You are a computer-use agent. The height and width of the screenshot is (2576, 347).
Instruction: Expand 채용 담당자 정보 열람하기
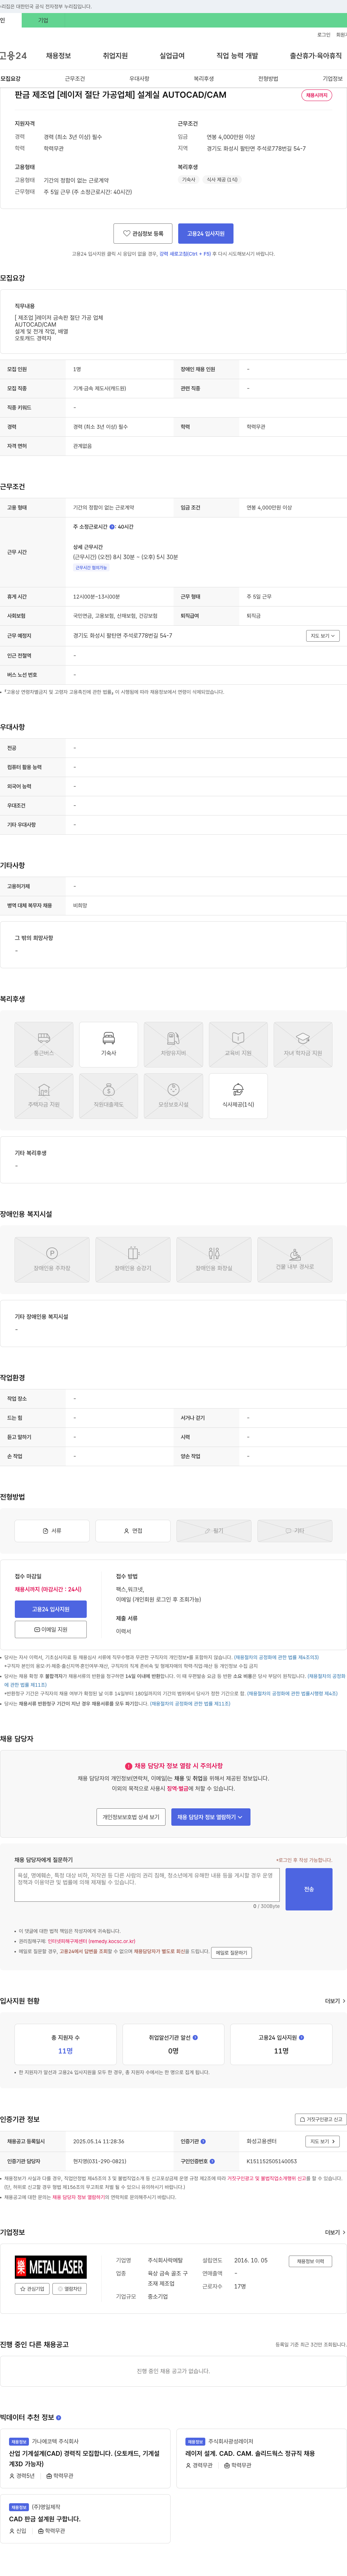click(x=210, y=1817)
